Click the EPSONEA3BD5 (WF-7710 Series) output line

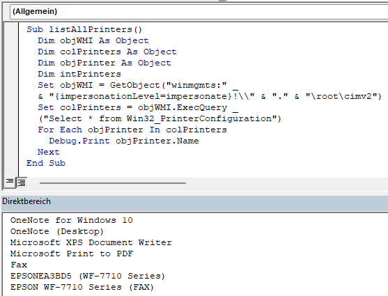[x=88, y=276]
